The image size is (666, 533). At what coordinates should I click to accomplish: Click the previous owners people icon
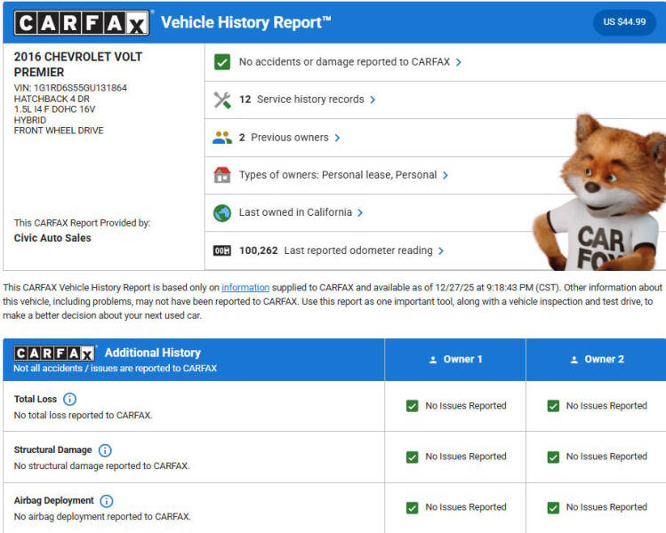[222, 138]
